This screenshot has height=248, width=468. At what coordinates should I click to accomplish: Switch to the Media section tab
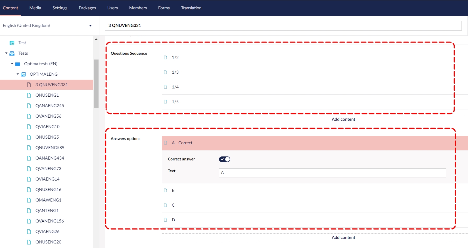tap(35, 8)
